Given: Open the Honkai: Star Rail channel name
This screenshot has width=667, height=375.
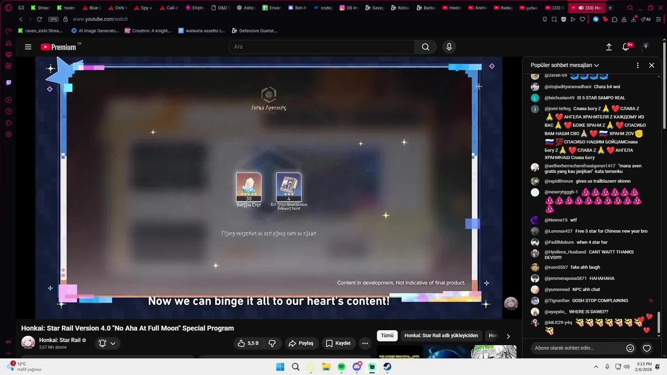Looking at the screenshot, I should 60,340.
